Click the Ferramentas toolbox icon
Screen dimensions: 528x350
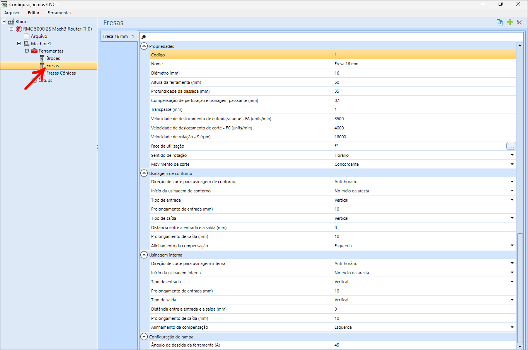click(x=34, y=51)
